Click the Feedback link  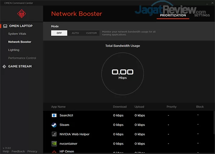[18, 151]
